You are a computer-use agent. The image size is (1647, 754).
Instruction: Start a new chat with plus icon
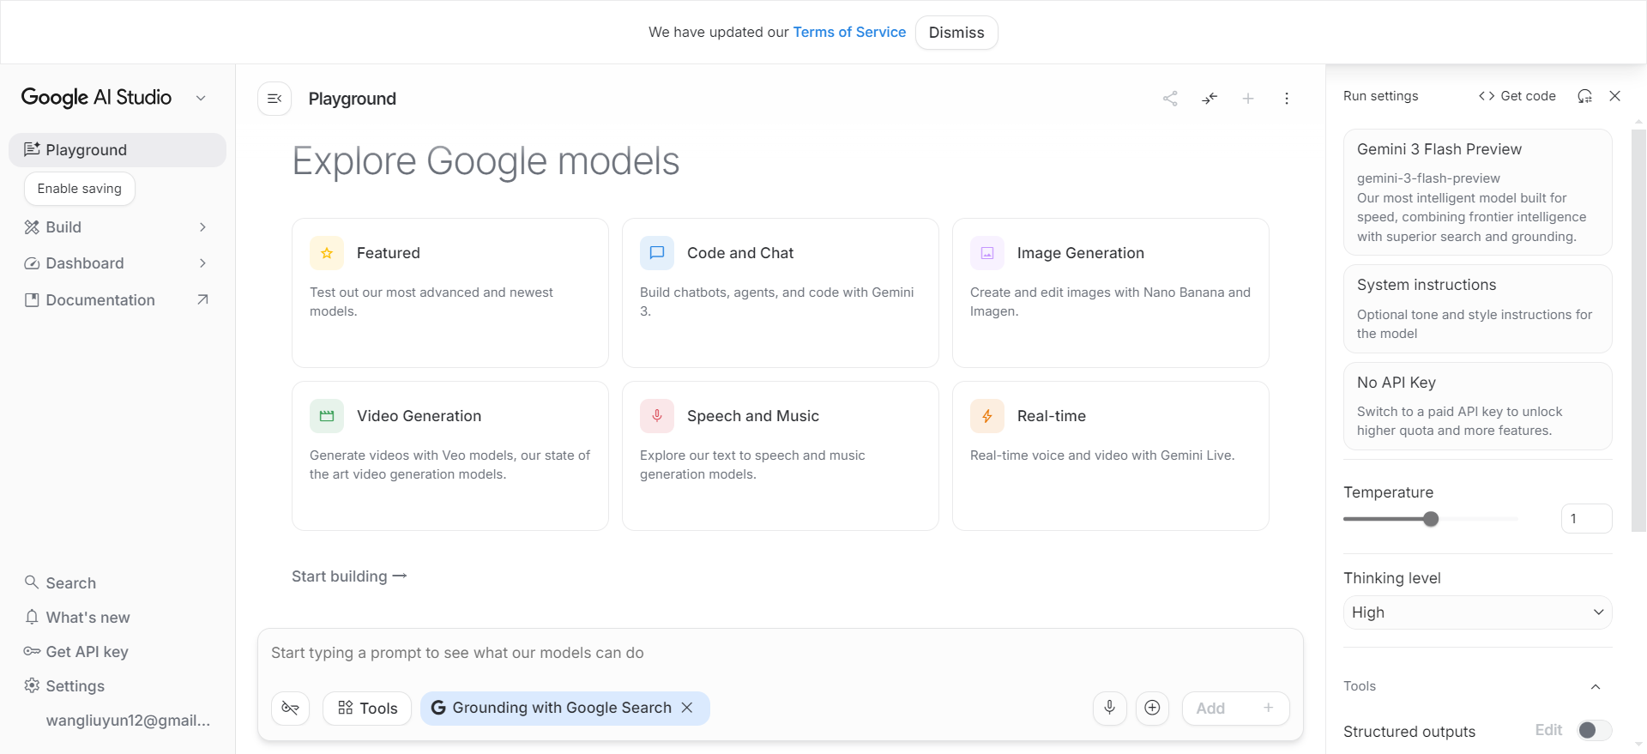[1248, 99]
